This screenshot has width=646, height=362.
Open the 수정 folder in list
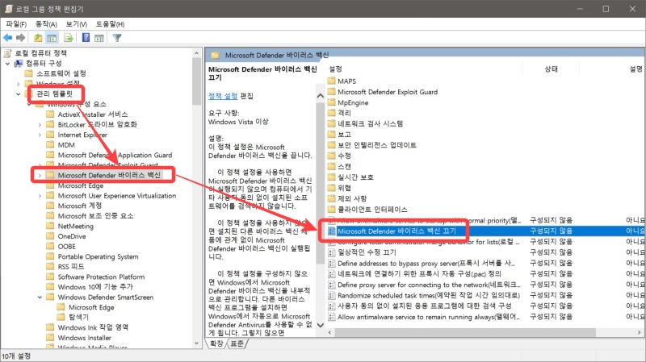(344, 156)
